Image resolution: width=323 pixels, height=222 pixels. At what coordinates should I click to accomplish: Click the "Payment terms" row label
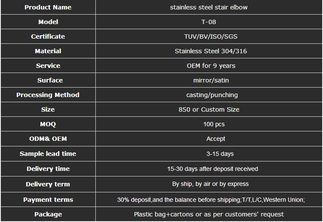click(x=48, y=200)
